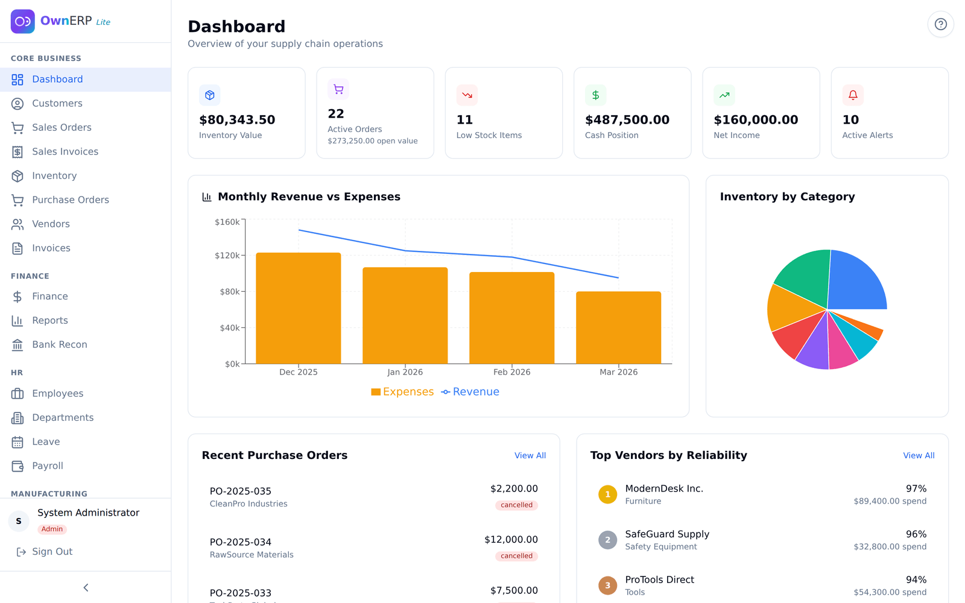Select vendor SafeGuard Supply

pyautogui.click(x=762, y=540)
